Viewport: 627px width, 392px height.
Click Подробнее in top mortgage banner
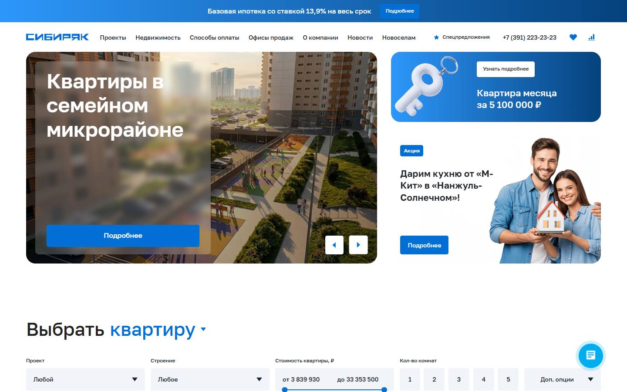400,11
